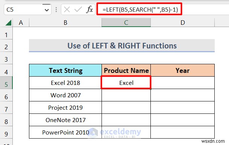Select column D header
Screen dimensions: 229x145
click(182, 23)
